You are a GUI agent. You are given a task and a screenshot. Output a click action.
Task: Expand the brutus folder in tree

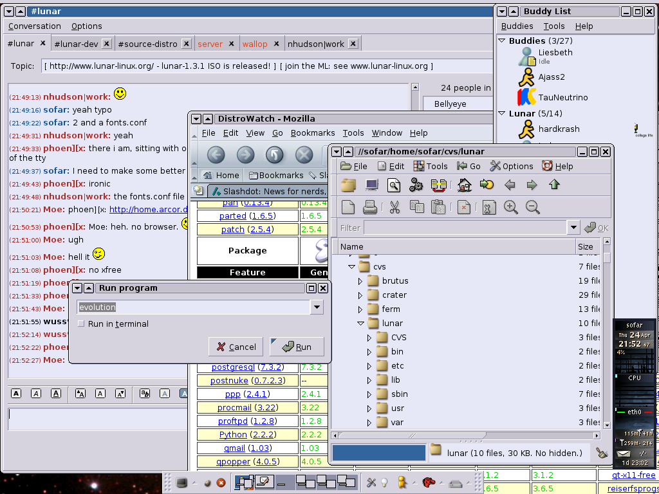pyautogui.click(x=360, y=281)
